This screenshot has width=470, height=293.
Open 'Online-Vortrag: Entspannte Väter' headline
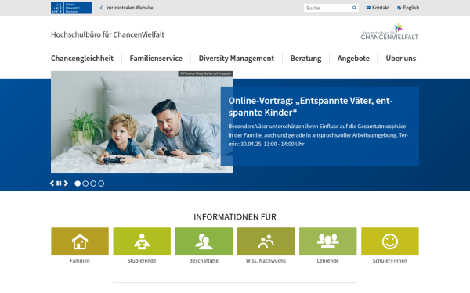pyautogui.click(x=310, y=106)
